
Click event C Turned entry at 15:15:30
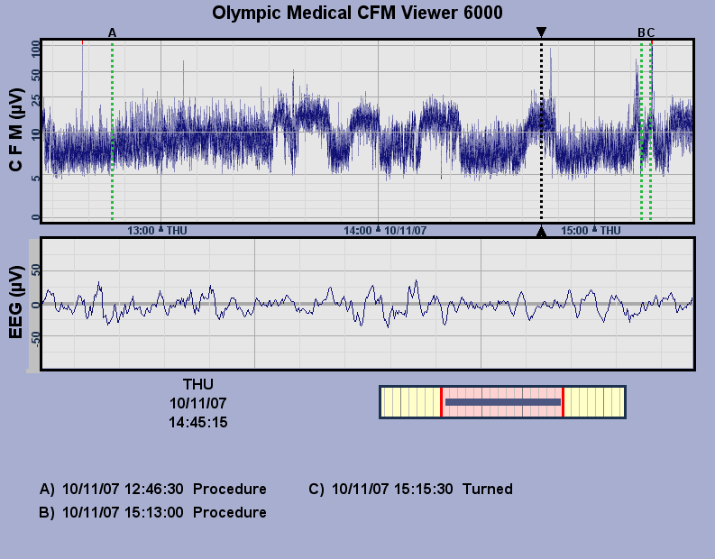click(x=410, y=489)
